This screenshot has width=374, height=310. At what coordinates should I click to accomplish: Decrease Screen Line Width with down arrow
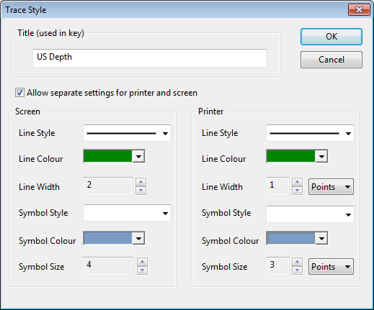tap(141, 191)
